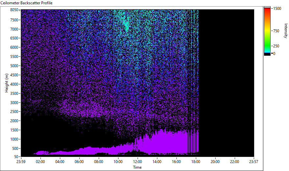Click the 4000 height tick label
The height and width of the screenshot is (171, 289).
tap(14, 84)
